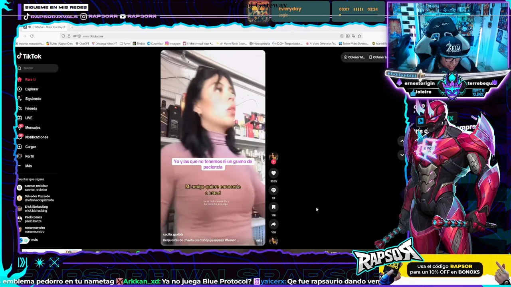
Task: Open Contenido bookmark
Action: click(155, 43)
